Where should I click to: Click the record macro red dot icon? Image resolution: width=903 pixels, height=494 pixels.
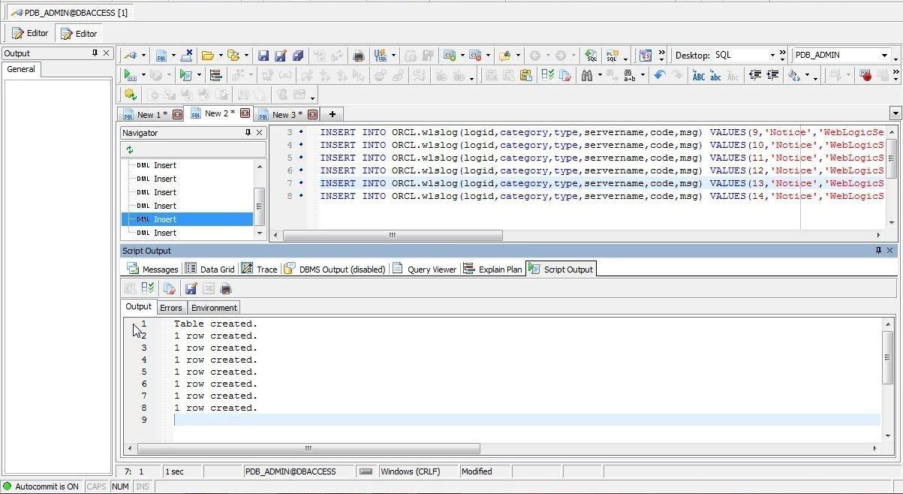point(865,75)
